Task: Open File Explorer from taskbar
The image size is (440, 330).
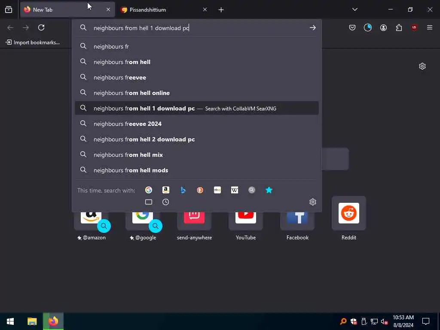Action: [32, 321]
